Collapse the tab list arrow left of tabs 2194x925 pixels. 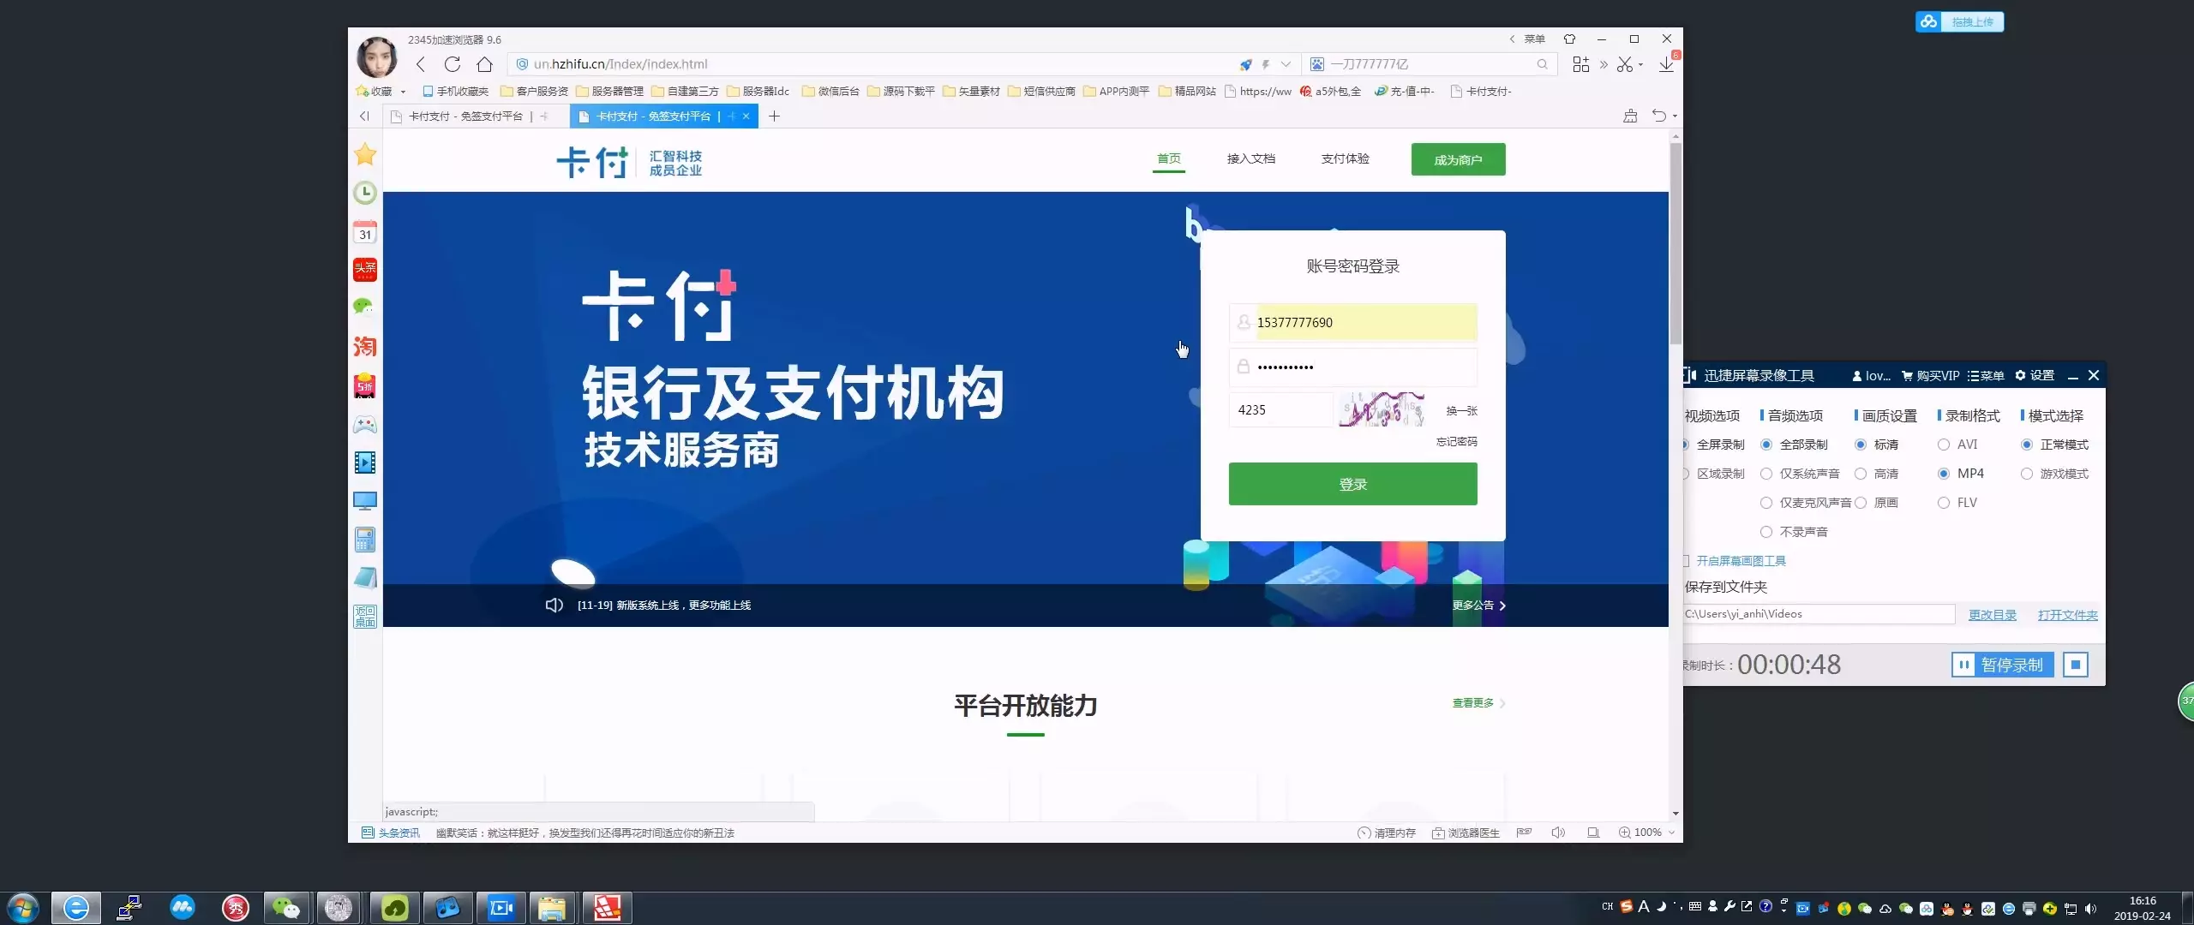tap(364, 116)
